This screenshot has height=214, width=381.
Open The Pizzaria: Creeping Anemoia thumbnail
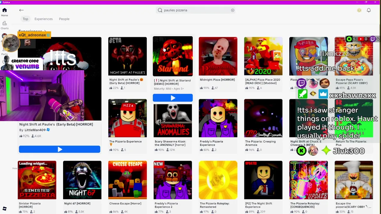coord(263,118)
